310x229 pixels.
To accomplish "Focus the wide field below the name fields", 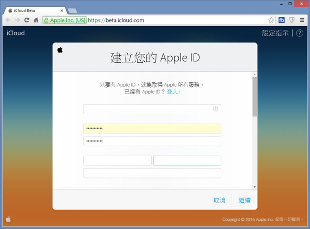I will (x=152, y=173).
